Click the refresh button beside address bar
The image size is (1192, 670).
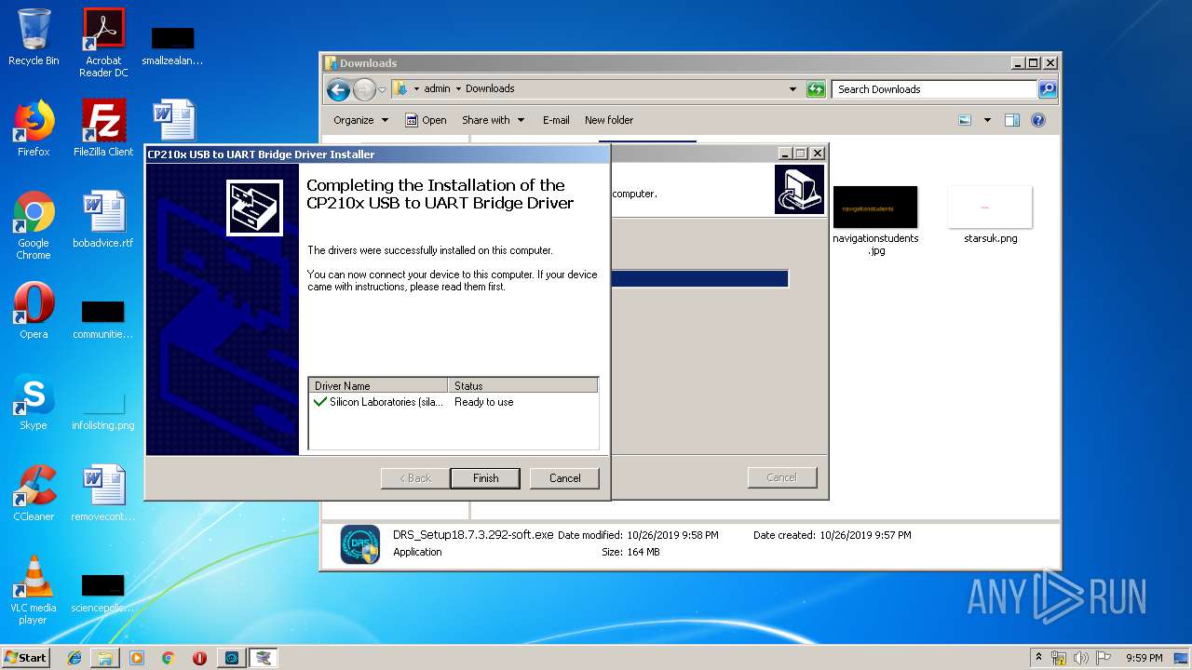pyautogui.click(x=816, y=89)
